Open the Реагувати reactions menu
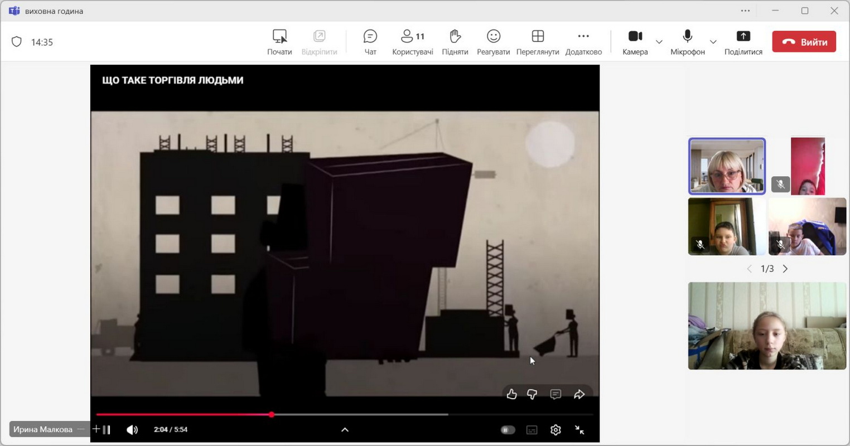Viewport: 850px width, 446px height. click(x=493, y=42)
